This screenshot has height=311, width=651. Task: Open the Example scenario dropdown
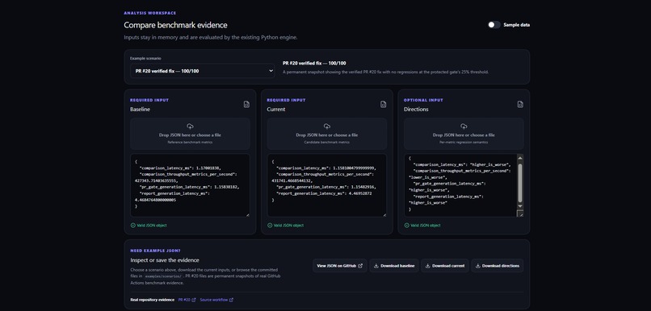pyautogui.click(x=202, y=71)
